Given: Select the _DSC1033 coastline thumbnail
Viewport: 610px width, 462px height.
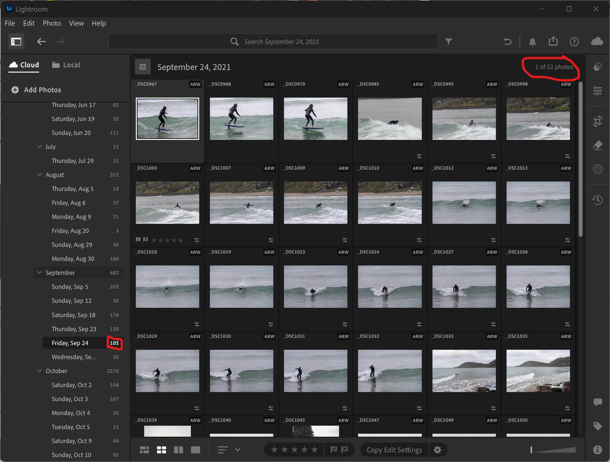Looking at the screenshot, I should (x=464, y=371).
